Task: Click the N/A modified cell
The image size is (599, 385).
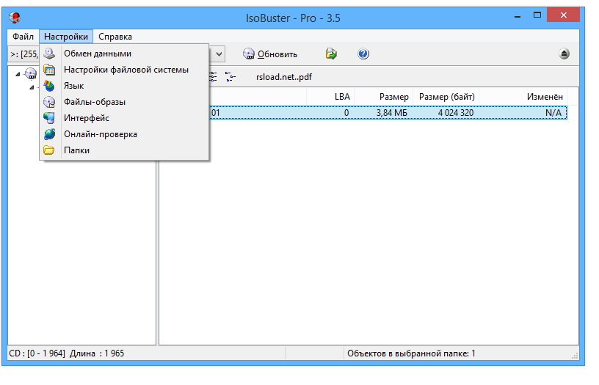Action: pyautogui.click(x=553, y=113)
